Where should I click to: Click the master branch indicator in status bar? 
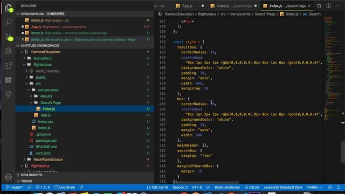click(14, 188)
